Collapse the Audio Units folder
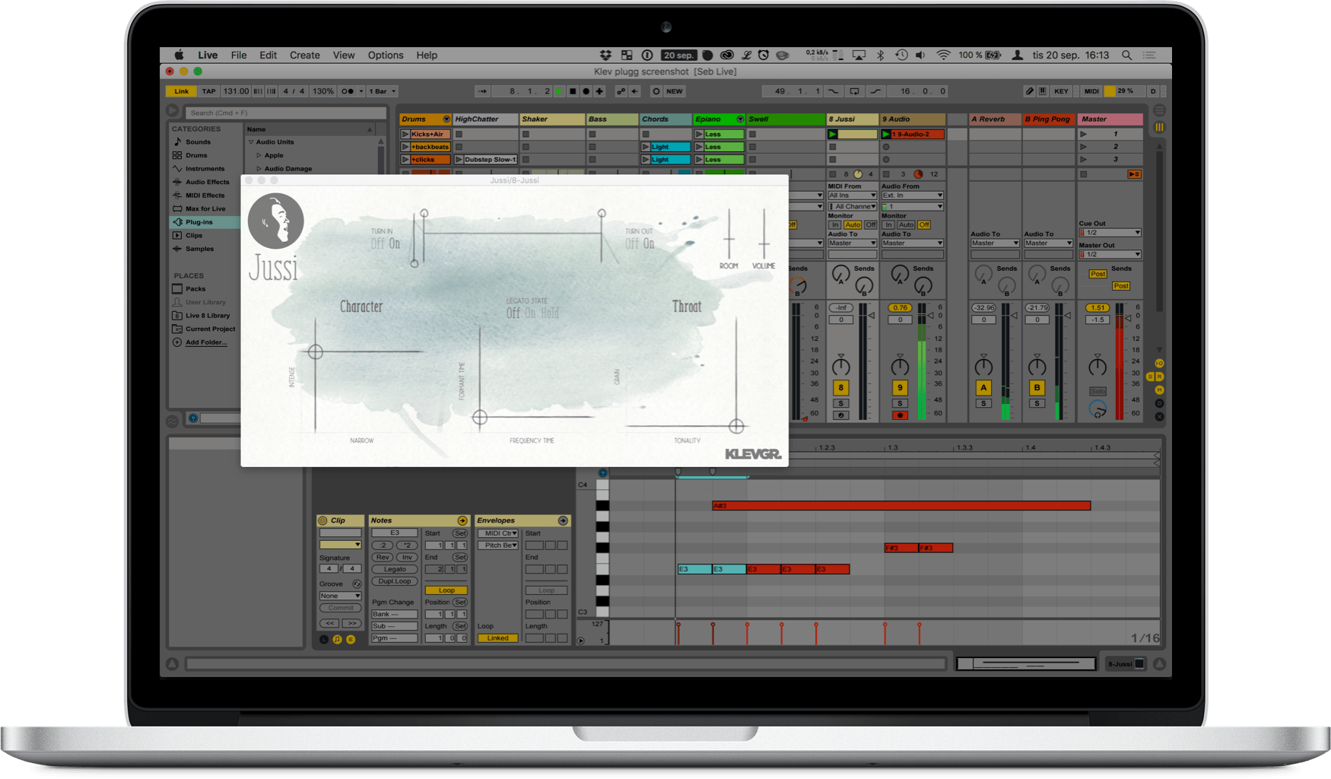Viewport: 1331px width, 779px height. click(251, 142)
